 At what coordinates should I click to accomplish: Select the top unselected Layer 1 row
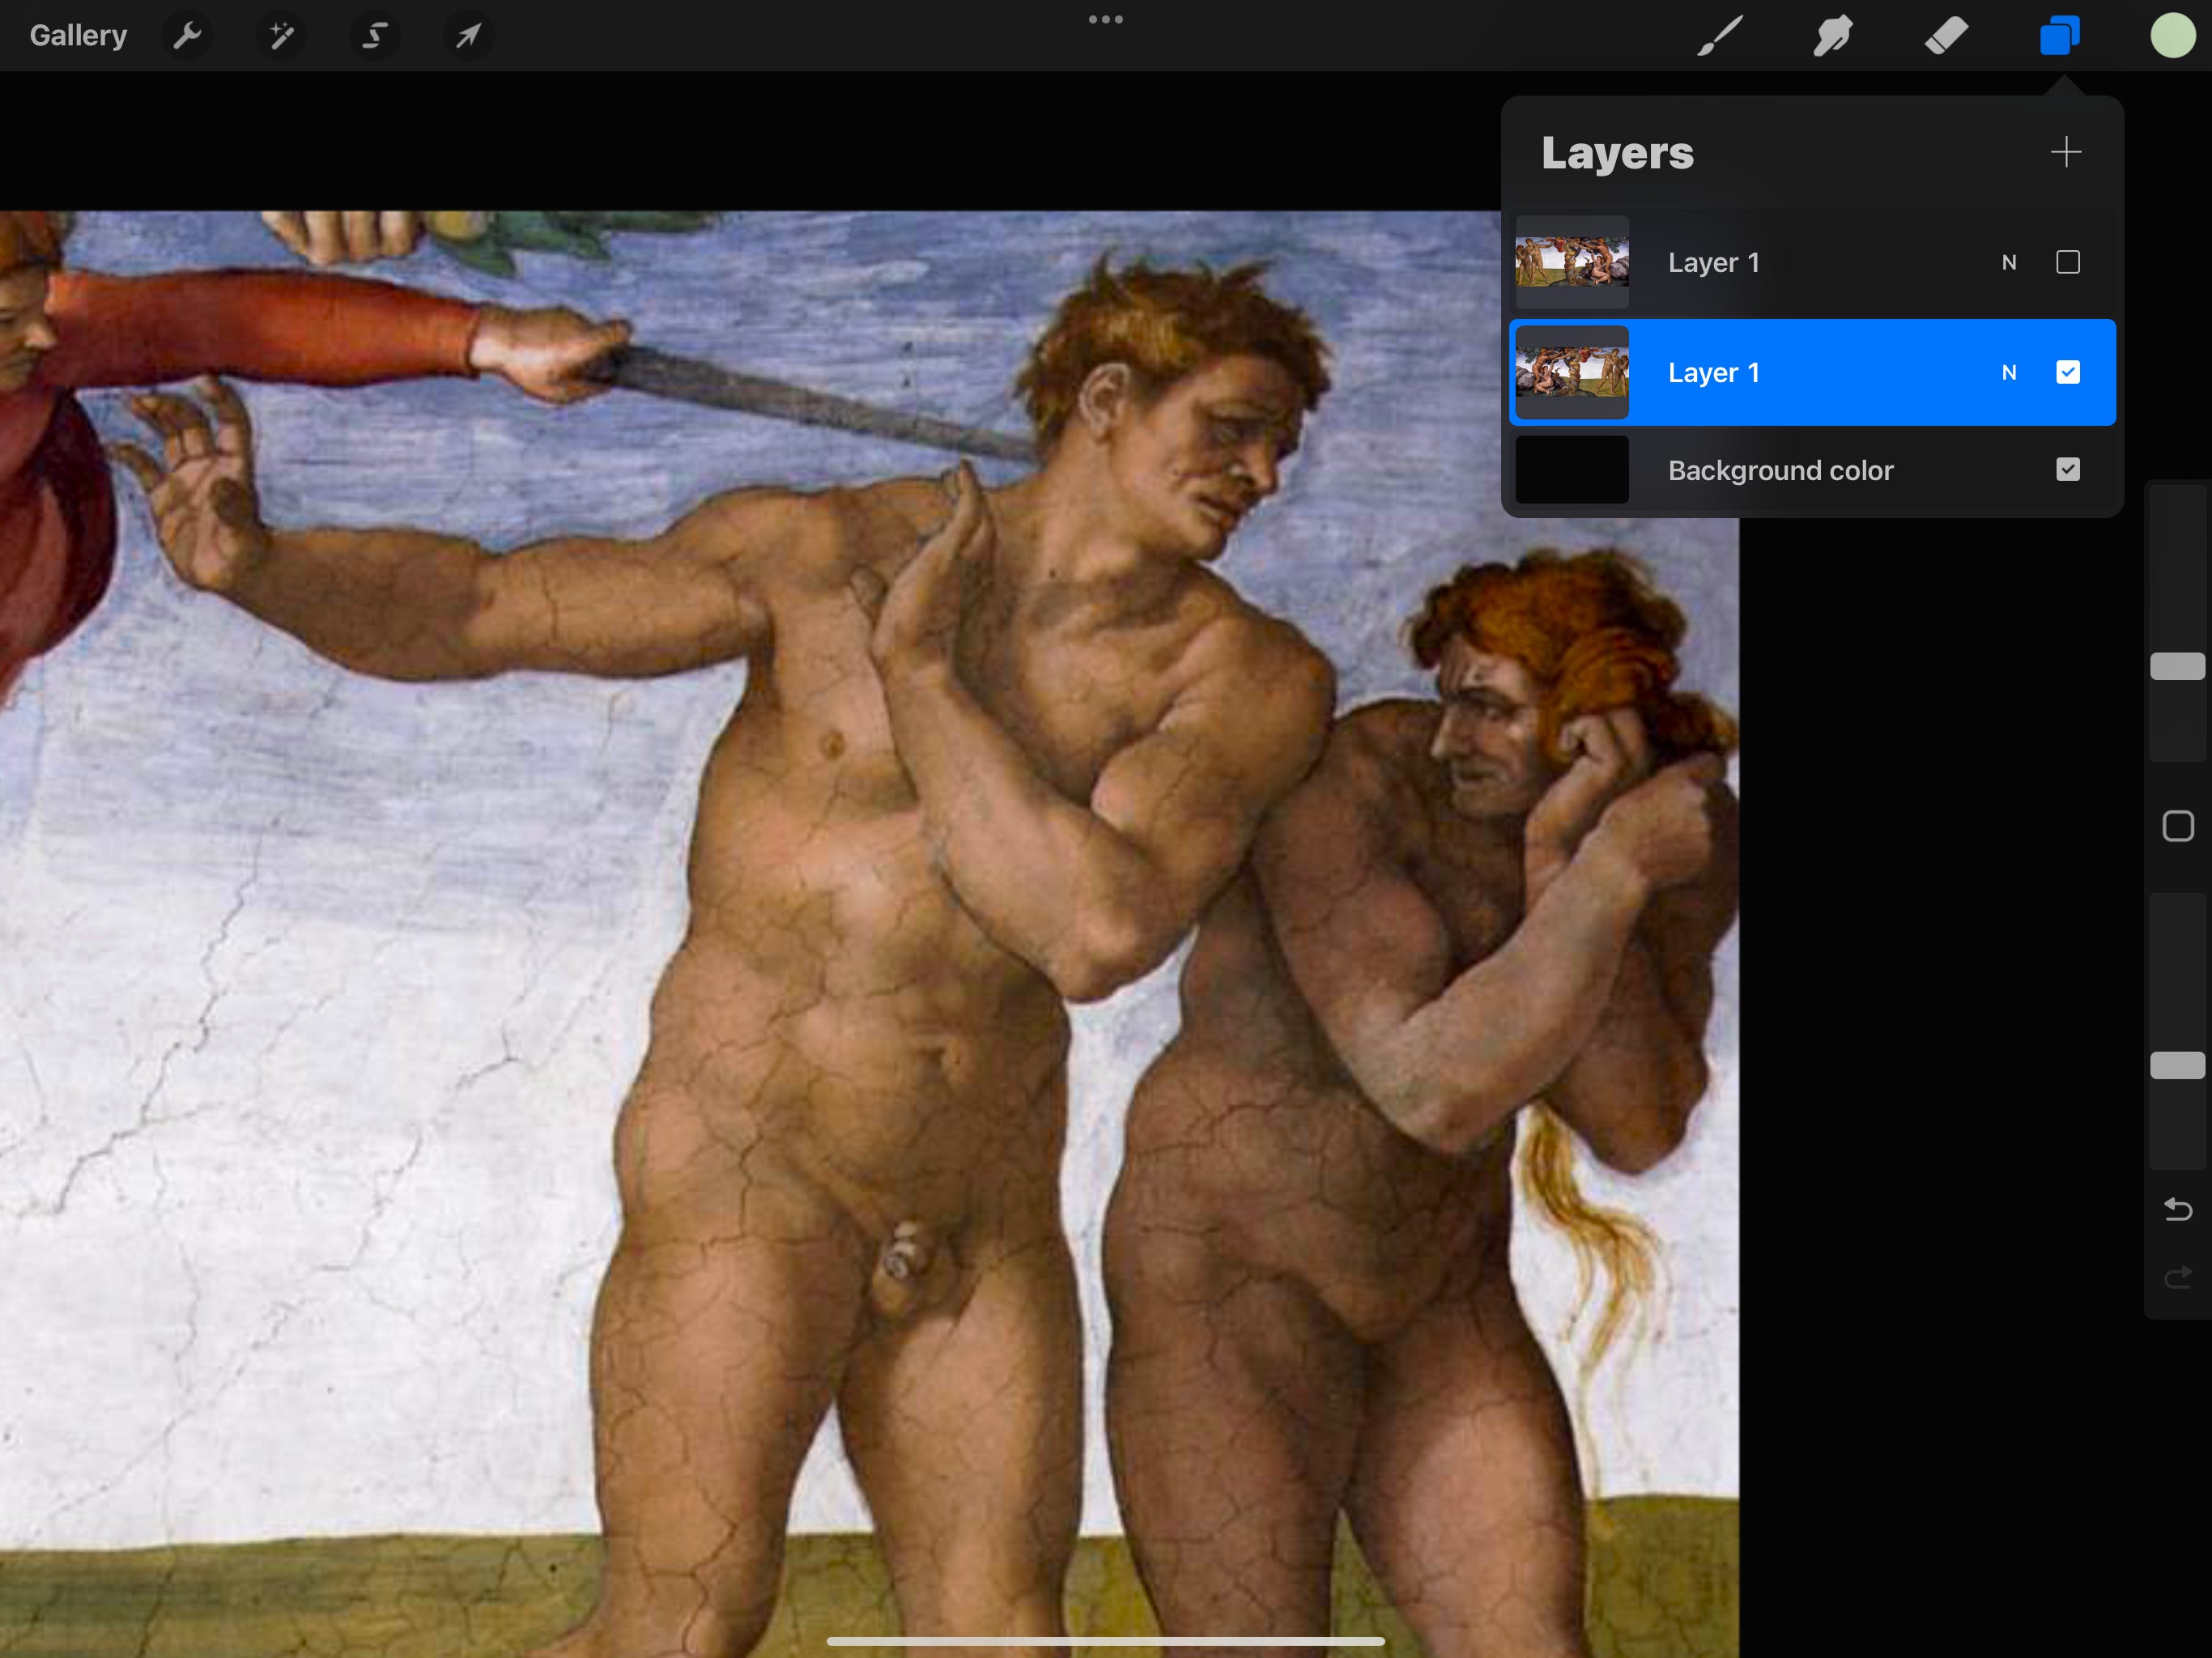coord(1812,262)
